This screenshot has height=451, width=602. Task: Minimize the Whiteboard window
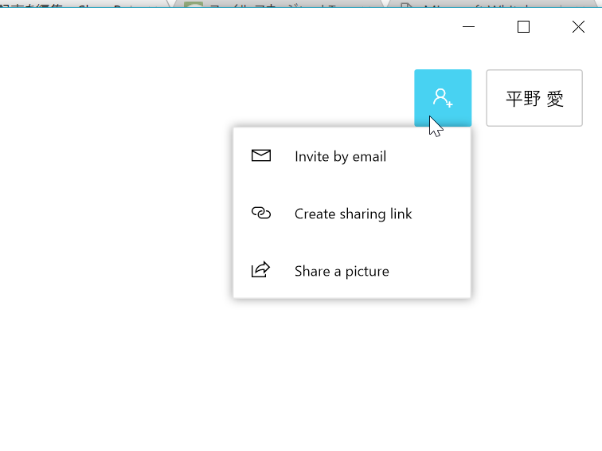468,27
